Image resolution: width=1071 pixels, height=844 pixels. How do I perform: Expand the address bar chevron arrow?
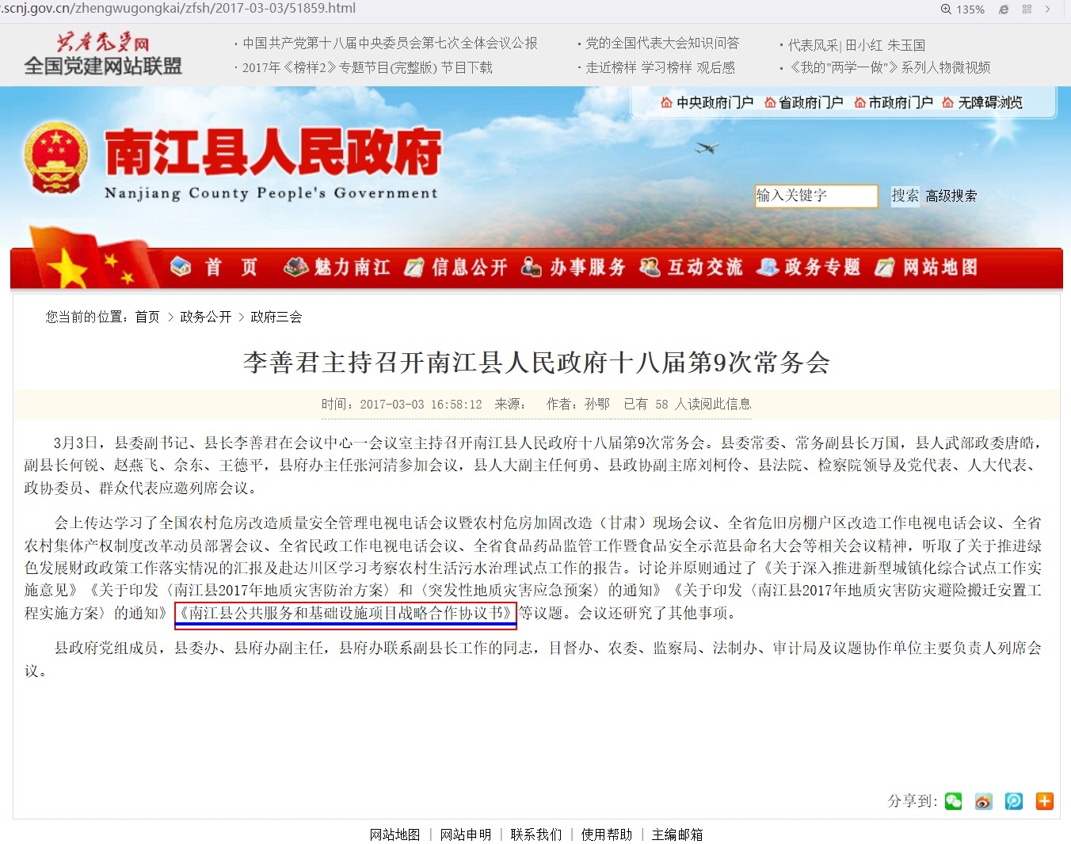tap(1047, 10)
